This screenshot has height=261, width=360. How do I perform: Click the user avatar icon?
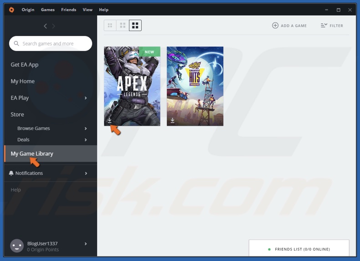pyautogui.click(x=17, y=246)
